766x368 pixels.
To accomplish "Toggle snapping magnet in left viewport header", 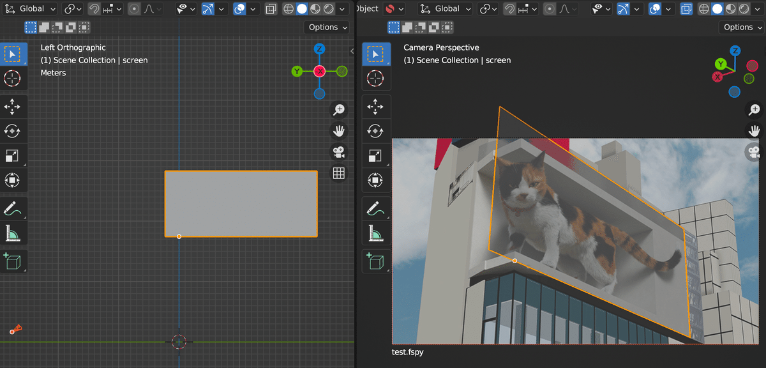I will [x=94, y=9].
